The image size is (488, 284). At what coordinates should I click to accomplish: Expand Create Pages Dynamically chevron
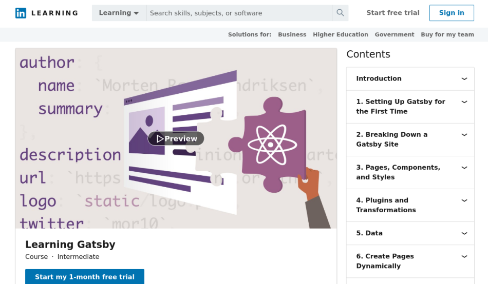coord(464,257)
